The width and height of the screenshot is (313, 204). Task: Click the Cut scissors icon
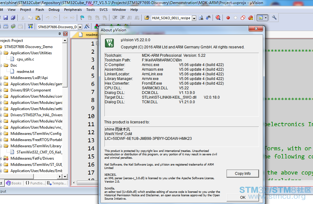(x=23, y=18)
